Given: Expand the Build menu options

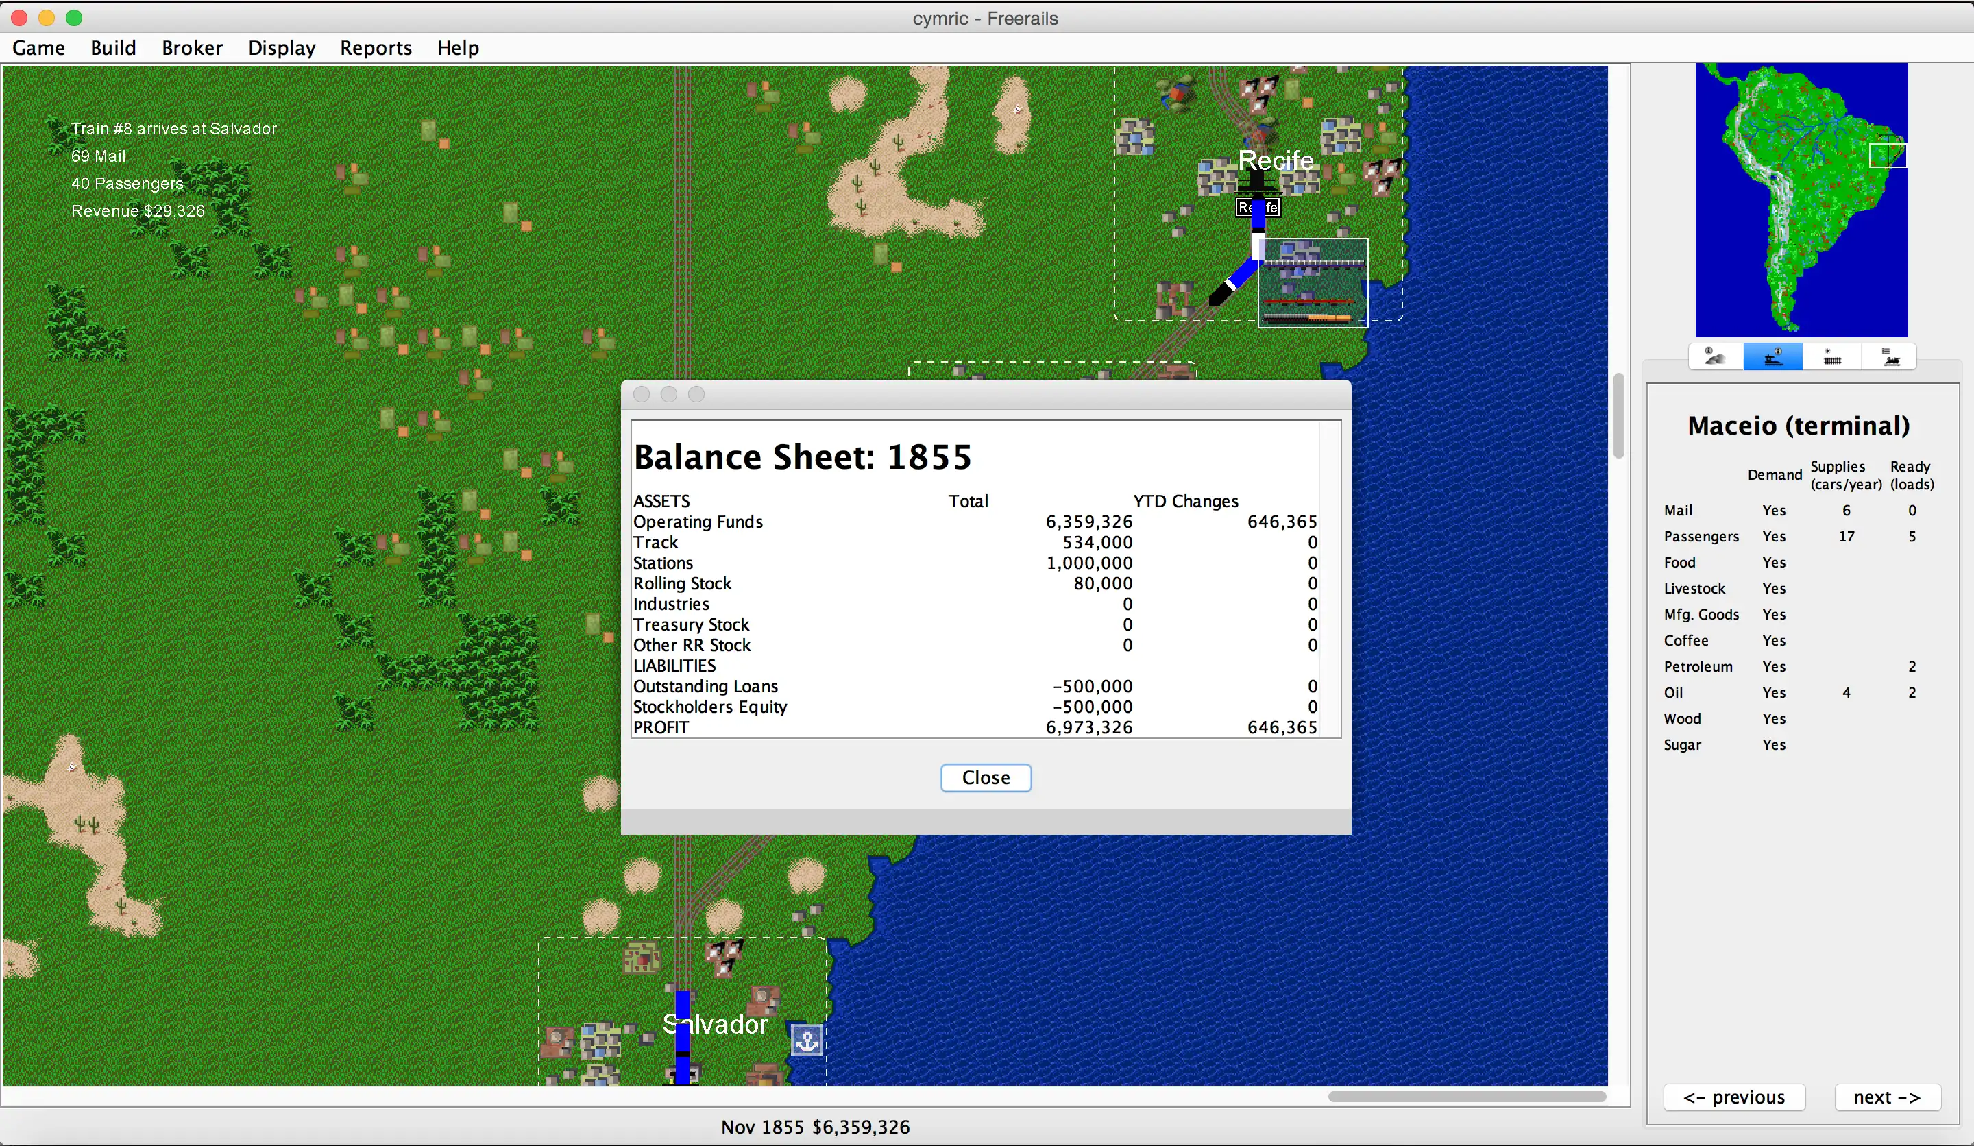Looking at the screenshot, I should [x=113, y=48].
